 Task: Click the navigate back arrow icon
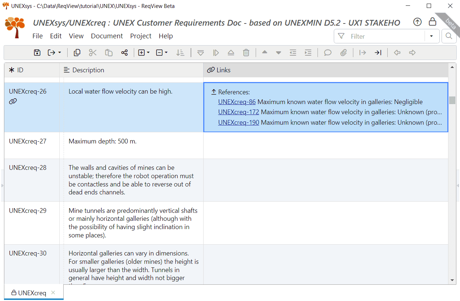click(x=397, y=53)
